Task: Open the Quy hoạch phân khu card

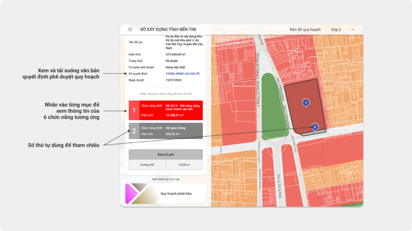Action: [x=166, y=194]
